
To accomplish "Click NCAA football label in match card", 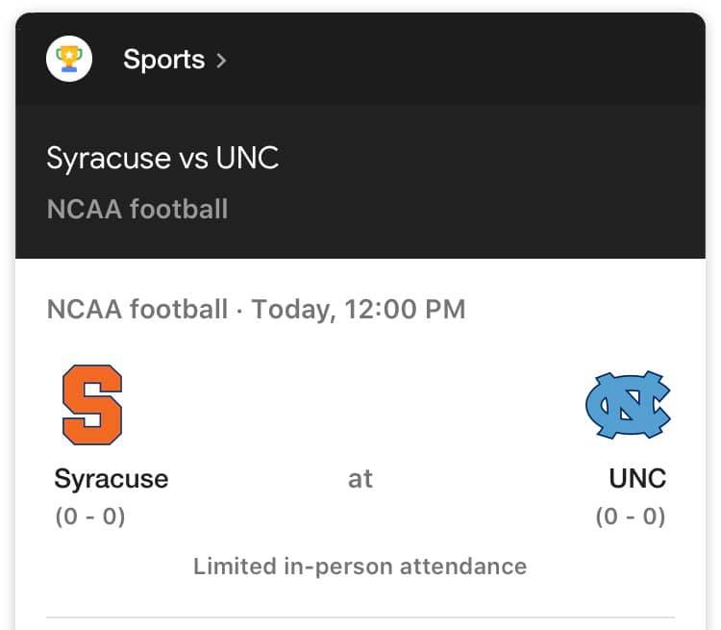I will coord(137,310).
